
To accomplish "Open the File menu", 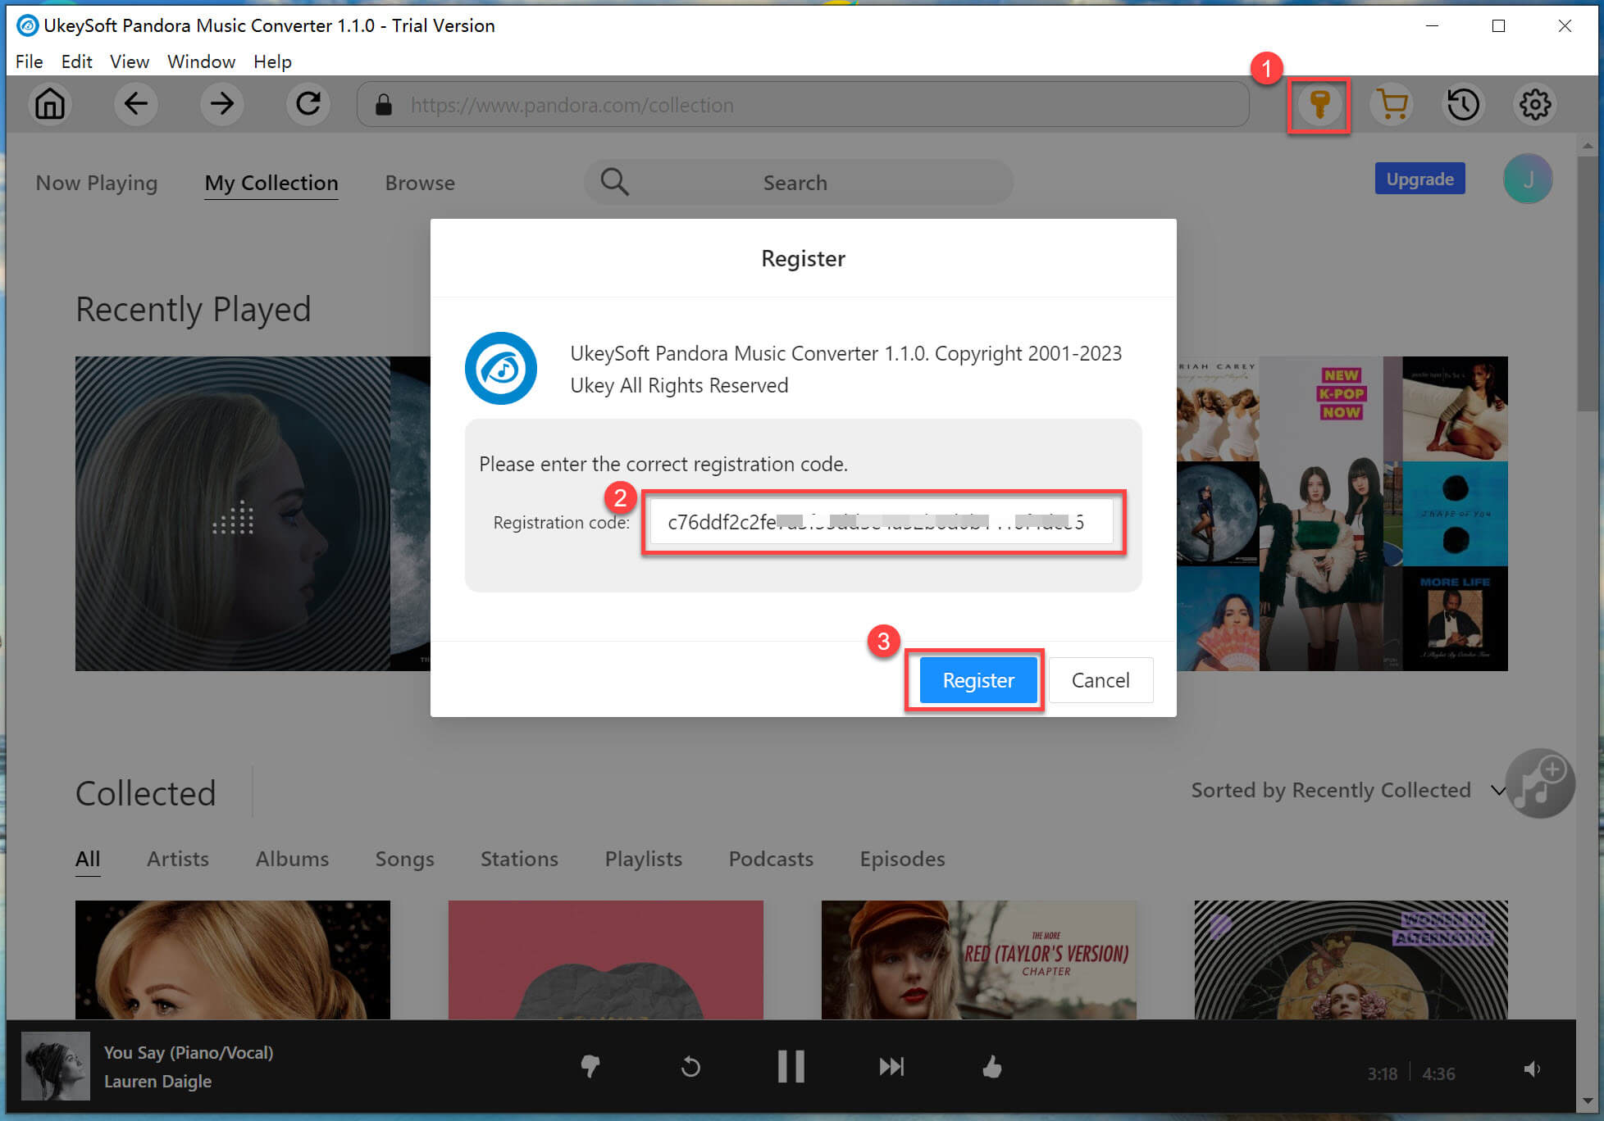I will (x=30, y=61).
